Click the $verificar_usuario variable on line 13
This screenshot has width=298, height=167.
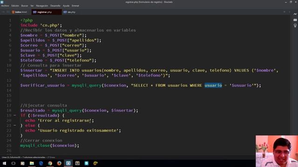tap(42, 85)
